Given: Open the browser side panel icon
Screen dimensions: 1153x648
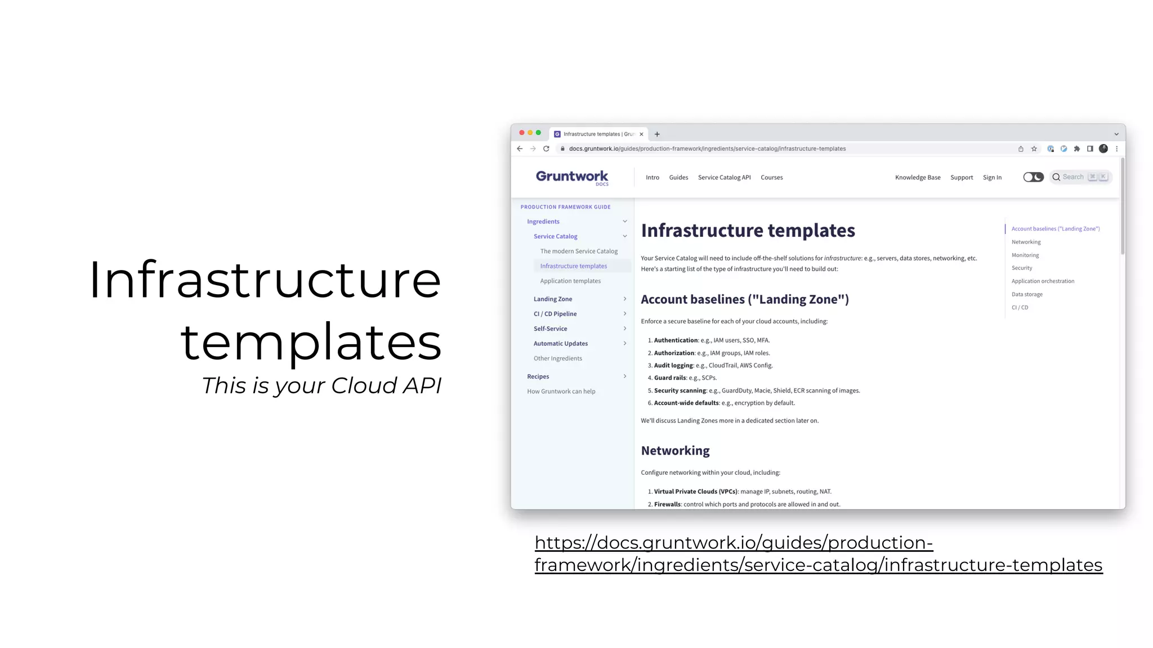Looking at the screenshot, I should (1090, 148).
